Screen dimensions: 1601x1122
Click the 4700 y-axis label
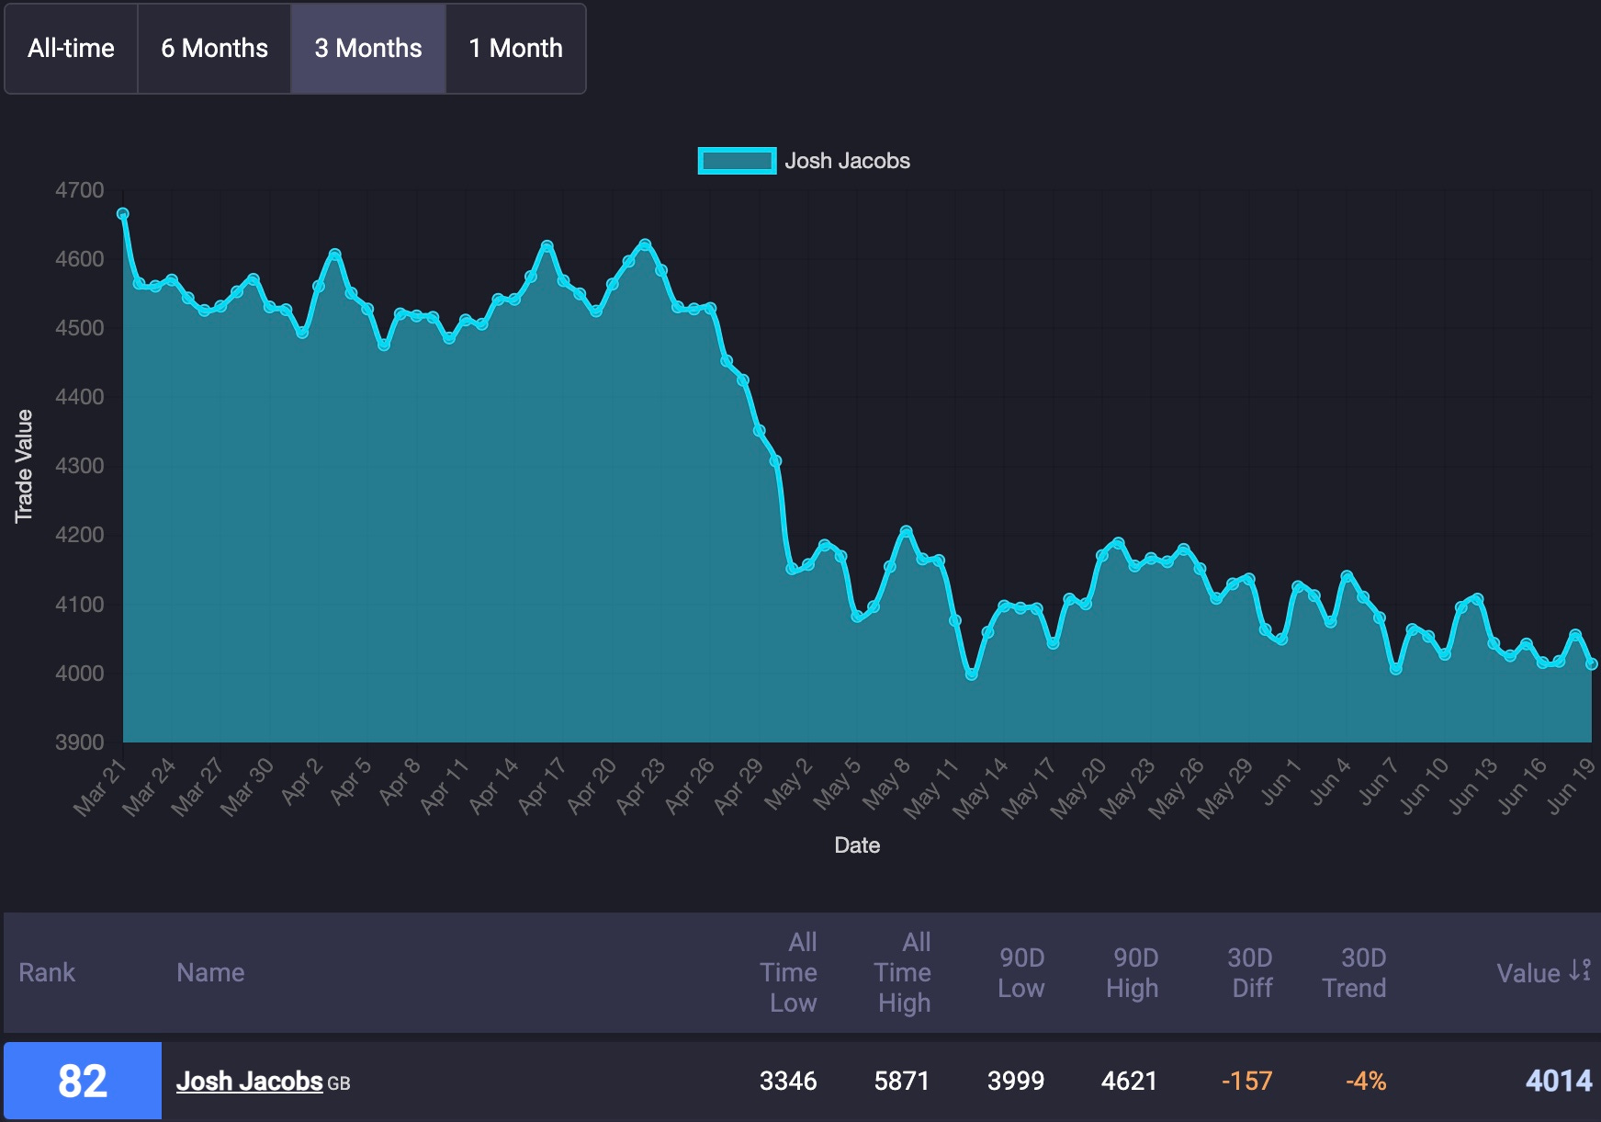click(80, 190)
